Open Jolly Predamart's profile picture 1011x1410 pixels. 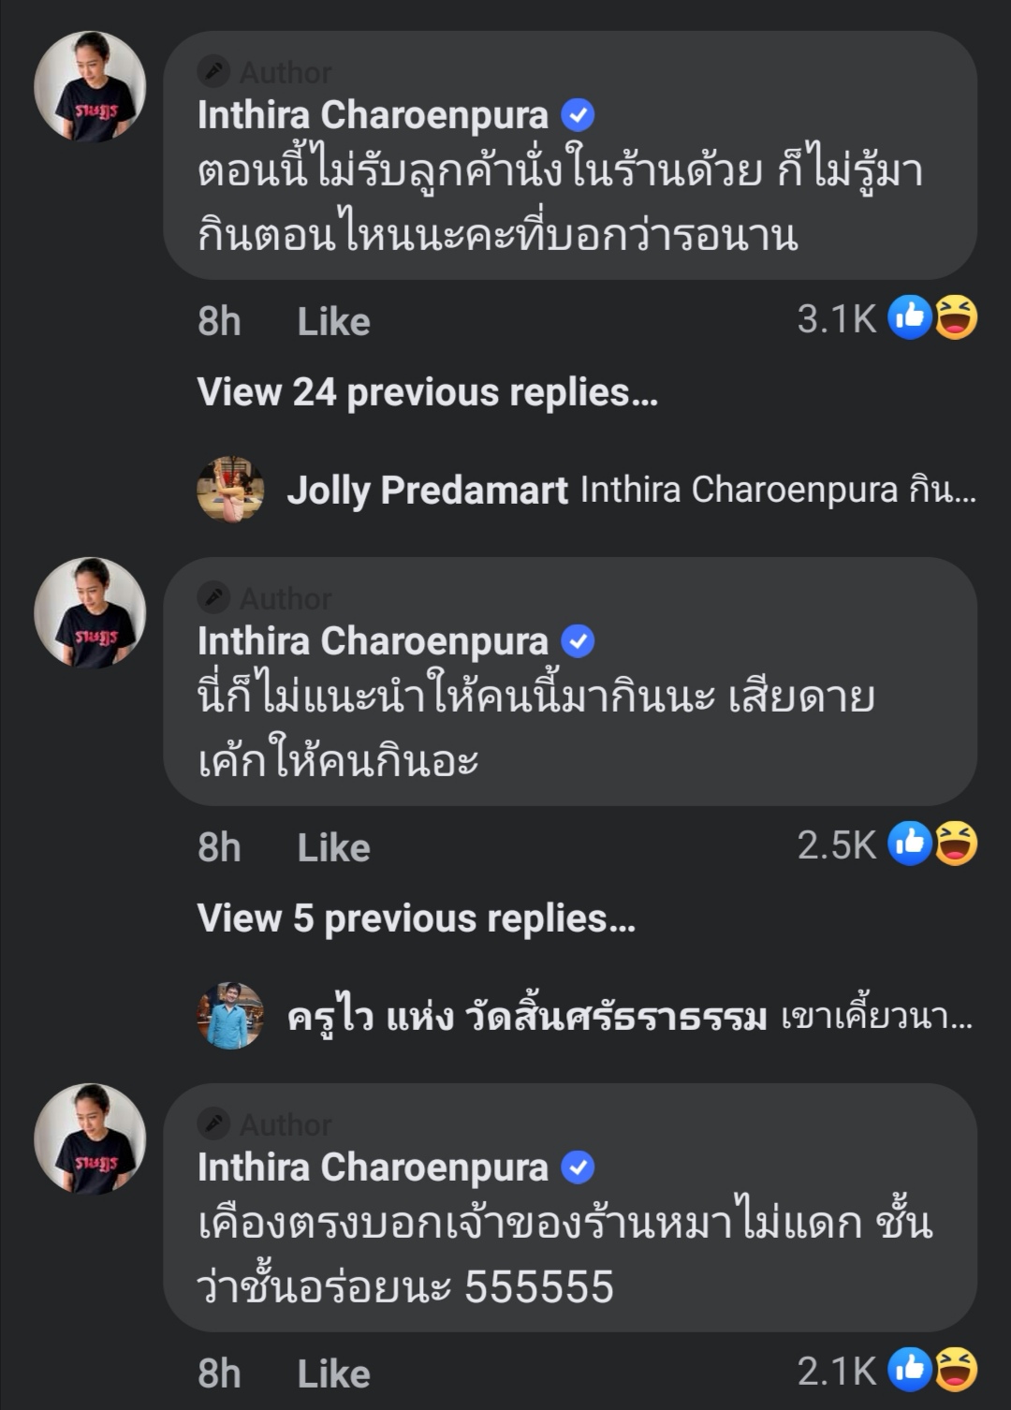pyautogui.click(x=230, y=490)
